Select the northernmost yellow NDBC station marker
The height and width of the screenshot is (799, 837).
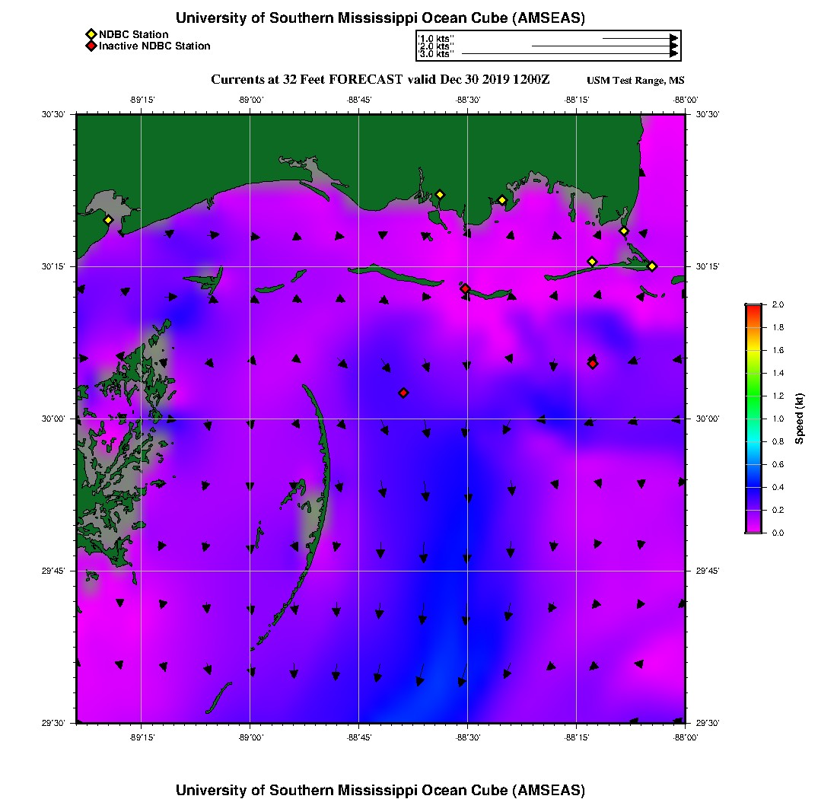coord(439,194)
